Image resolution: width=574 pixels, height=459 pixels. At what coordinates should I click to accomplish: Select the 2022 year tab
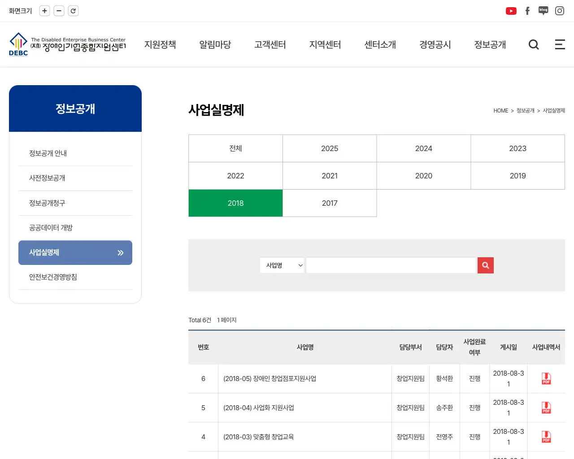click(x=235, y=176)
